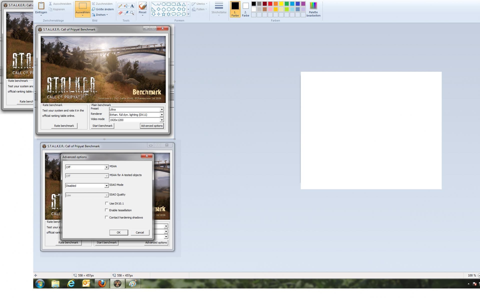Viewport: 480px width, 300px height.
Task: Expand the Formen shapes gallery
Action: 188,14
